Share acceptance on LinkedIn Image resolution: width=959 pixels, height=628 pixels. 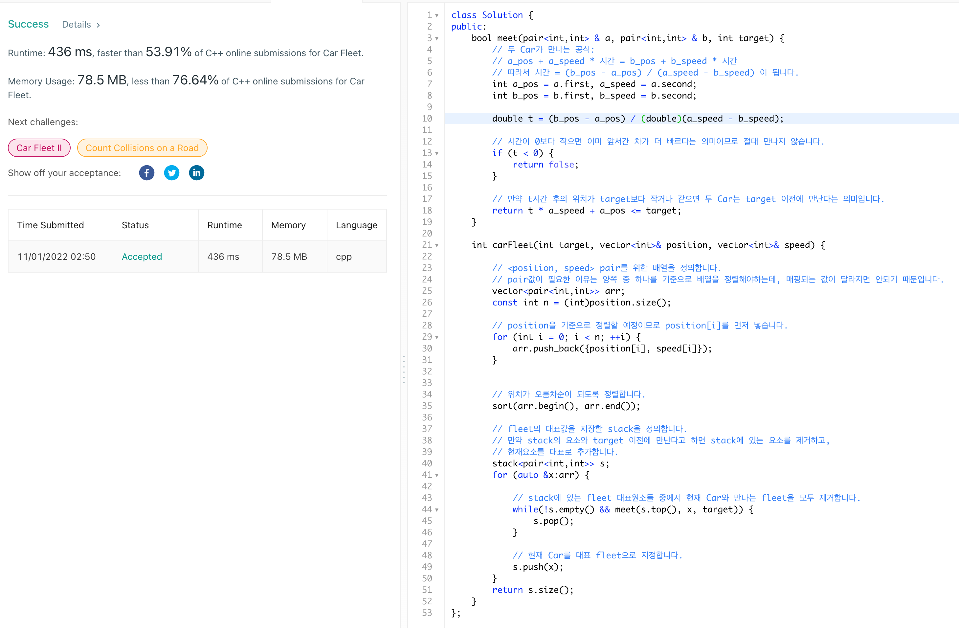[x=197, y=173]
